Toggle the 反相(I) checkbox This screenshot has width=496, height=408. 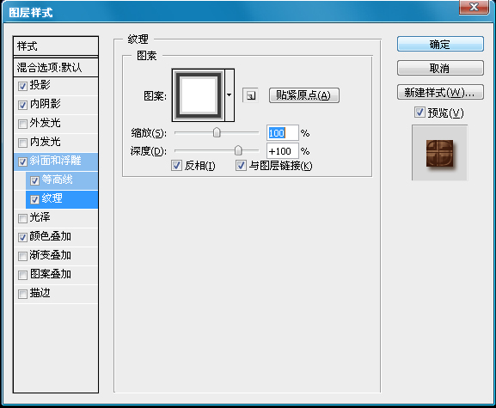click(x=176, y=165)
